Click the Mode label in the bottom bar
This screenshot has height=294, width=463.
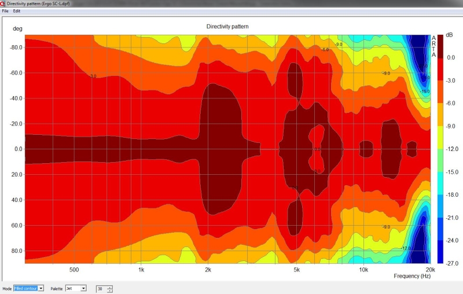click(x=7, y=289)
